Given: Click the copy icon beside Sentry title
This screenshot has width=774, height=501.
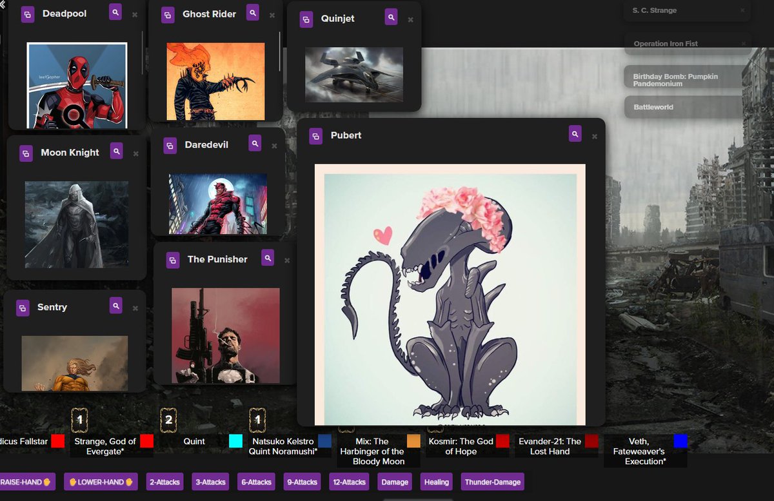Looking at the screenshot, I should pyautogui.click(x=23, y=308).
